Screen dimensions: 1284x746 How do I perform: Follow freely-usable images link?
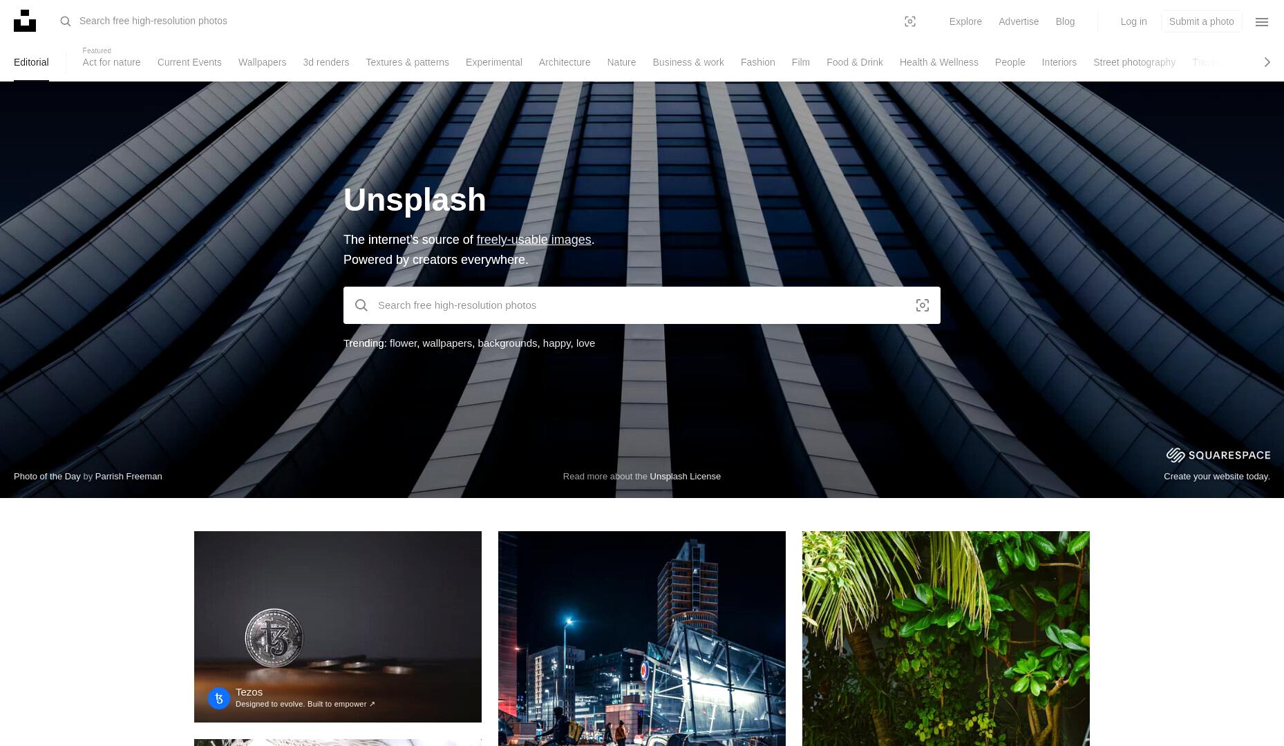click(534, 240)
